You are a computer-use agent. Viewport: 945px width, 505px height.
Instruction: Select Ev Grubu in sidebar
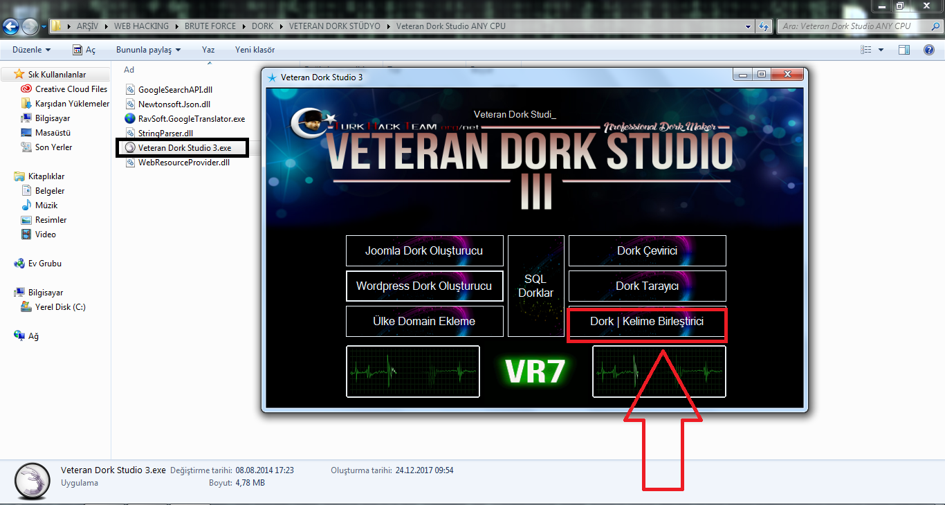coord(45,263)
